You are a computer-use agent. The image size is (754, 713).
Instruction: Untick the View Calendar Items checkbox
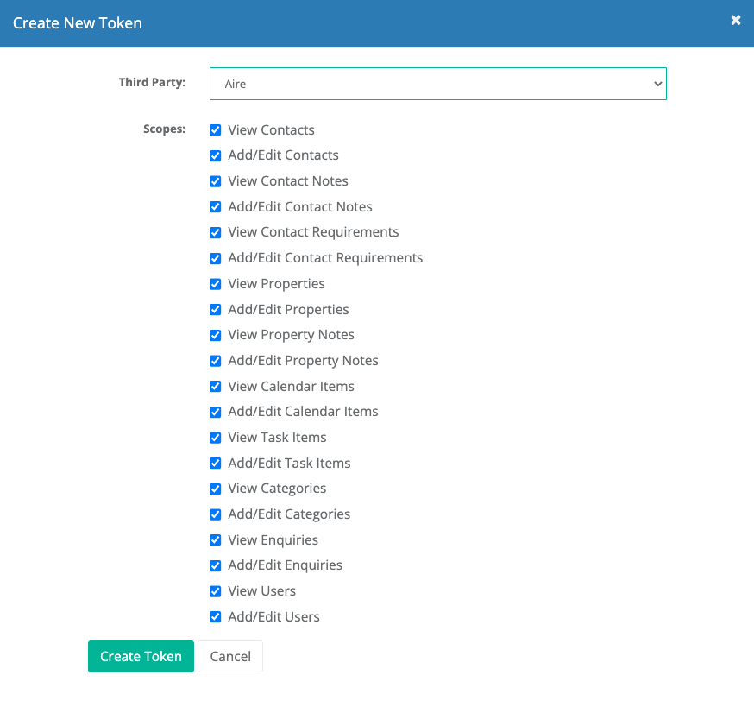pos(216,387)
